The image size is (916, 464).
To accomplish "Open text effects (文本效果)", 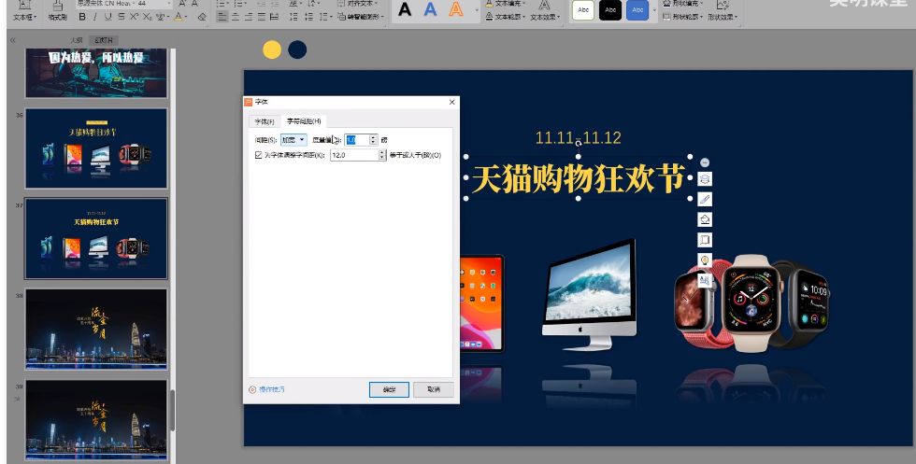I will click(544, 11).
